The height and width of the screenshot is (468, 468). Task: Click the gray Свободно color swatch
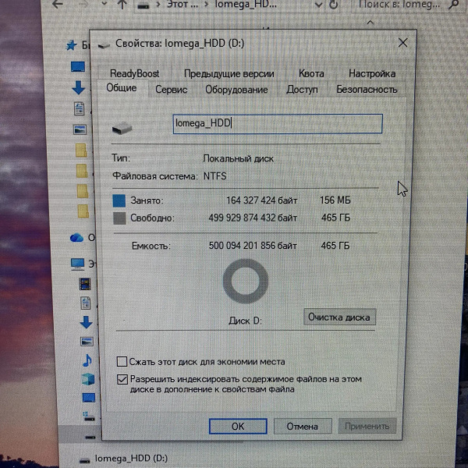tap(119, 218)
